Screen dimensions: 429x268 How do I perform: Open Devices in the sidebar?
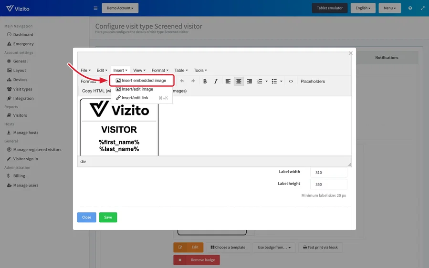[17, 80]
